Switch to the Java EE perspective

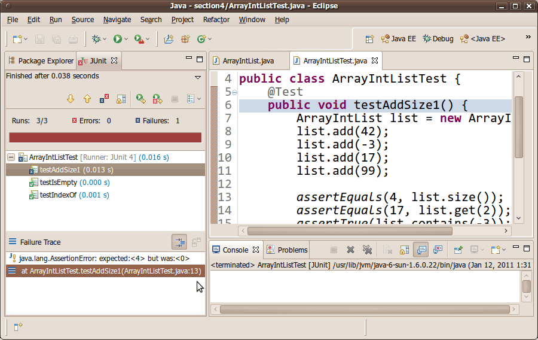[399, 39]
